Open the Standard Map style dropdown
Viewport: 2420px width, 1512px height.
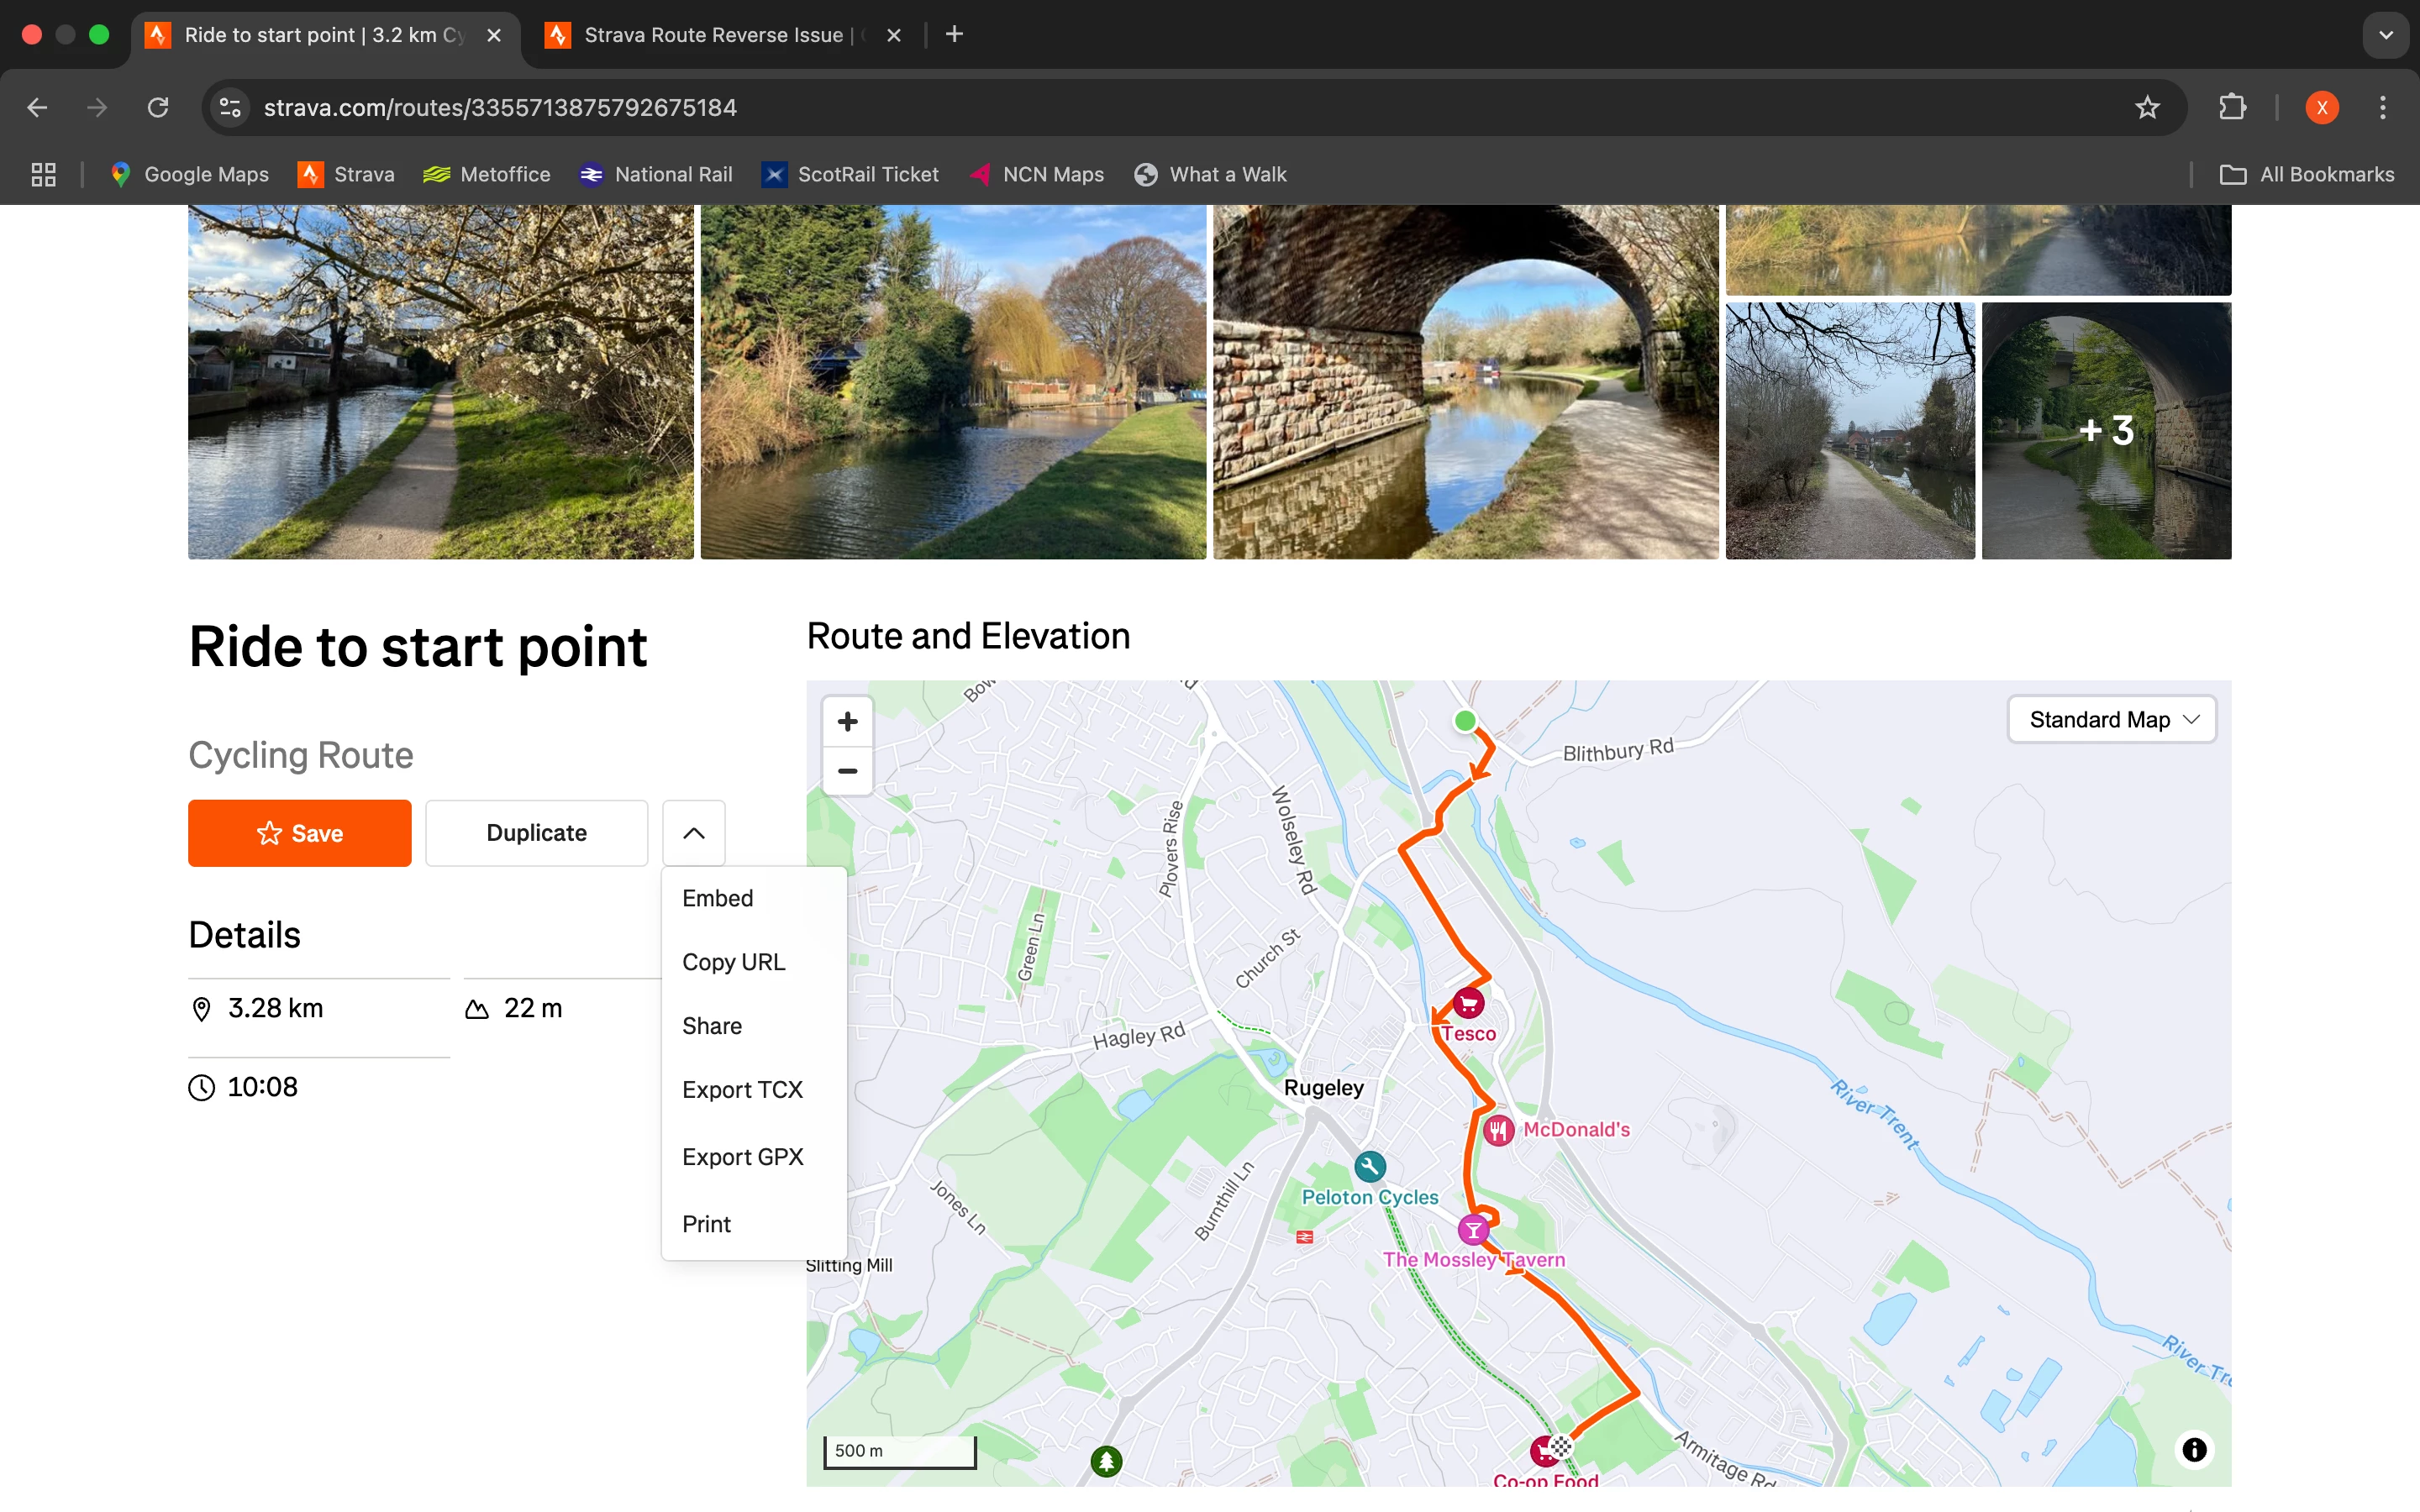2112,720
